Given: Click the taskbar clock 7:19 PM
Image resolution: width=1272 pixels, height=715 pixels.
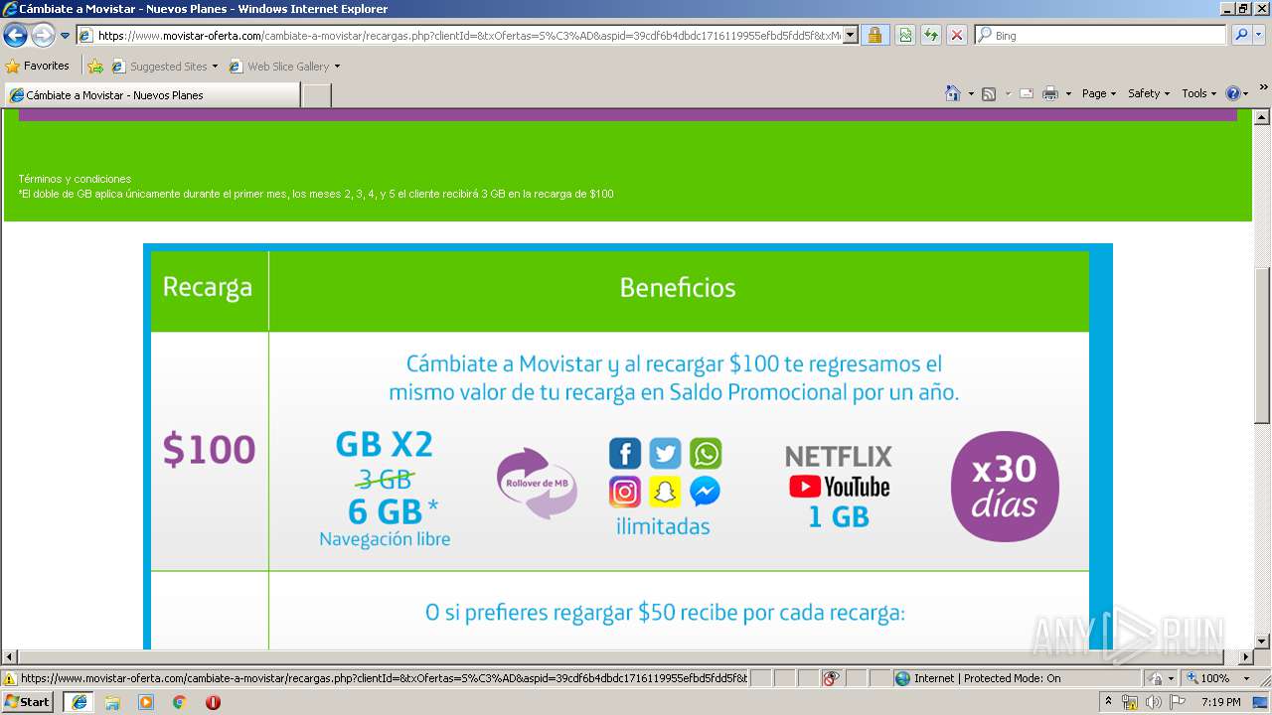Looking at the screenshot, I should pyautogui.click(x=1220, y=702).
